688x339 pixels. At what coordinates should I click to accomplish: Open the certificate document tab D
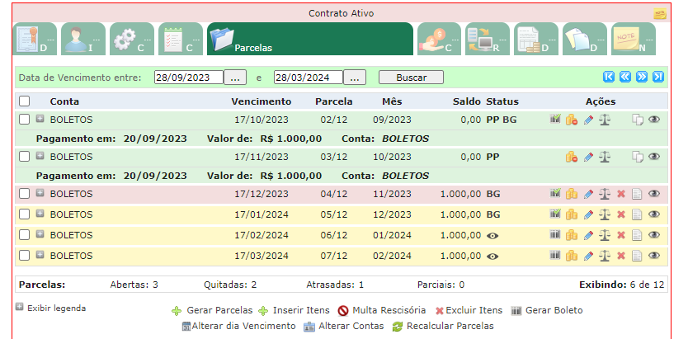(x=35, y=39)
